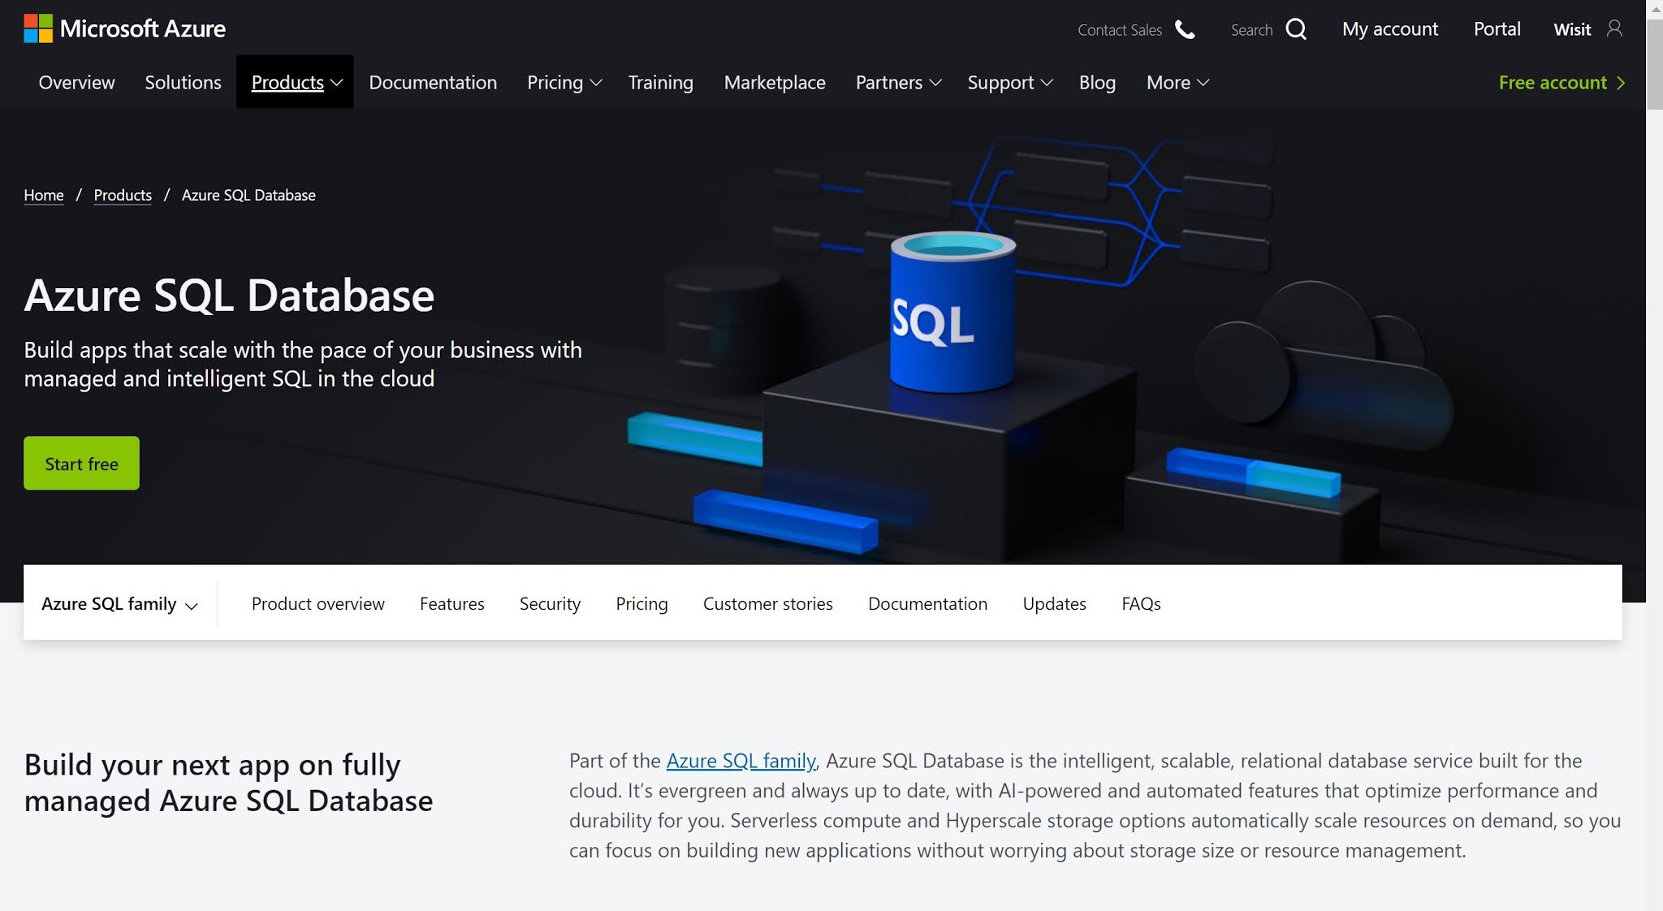
Task: Click the Blog menu item
Action: pos(1097,82)
